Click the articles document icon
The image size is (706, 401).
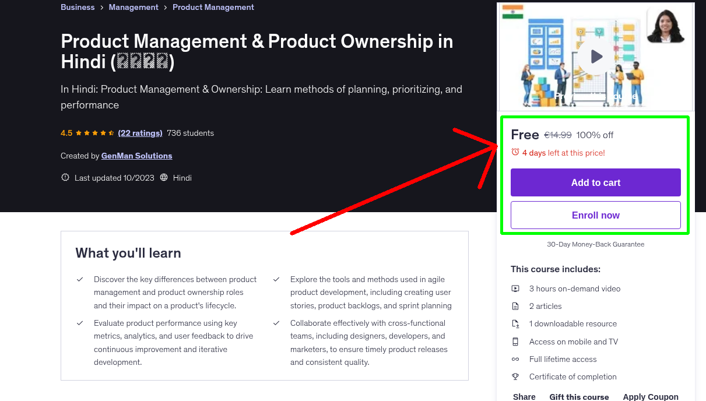tap(515, 306)
